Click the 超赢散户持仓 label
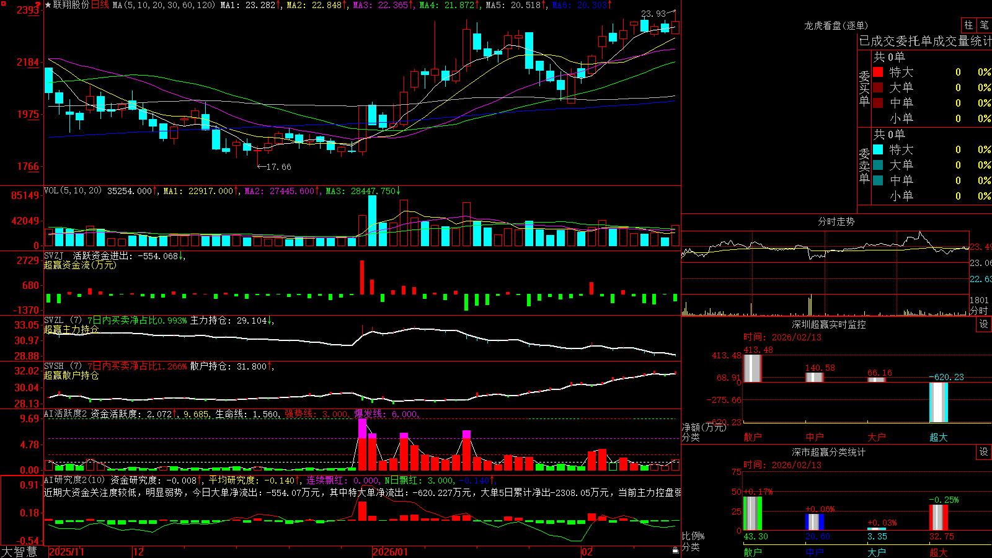This screenshot has height=558, width=992. (x=71, y=375)
